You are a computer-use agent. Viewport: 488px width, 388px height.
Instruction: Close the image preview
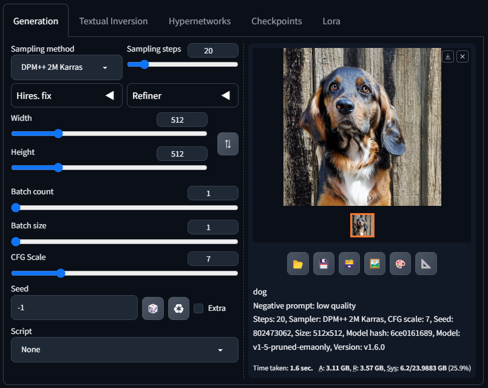point(463,56)
